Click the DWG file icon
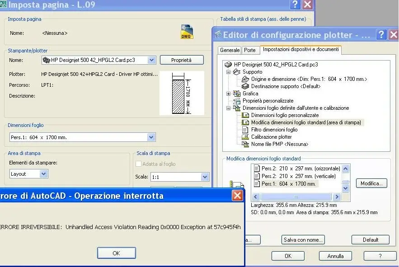This screenshot has width=399, height=267. pyautogui.click(x=187, y=32)
